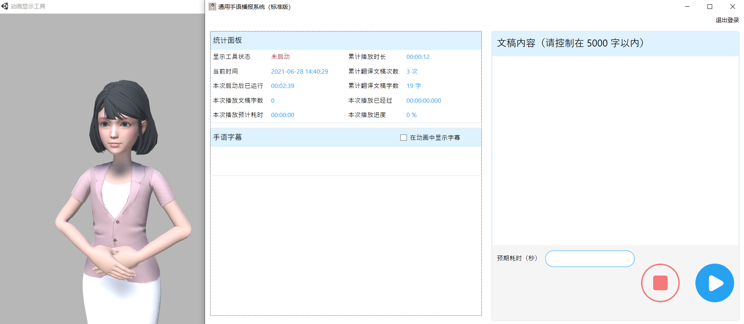The image size is (744, 324).
Task: Click the 退出登录 link
Action: [x=727, y=20]
